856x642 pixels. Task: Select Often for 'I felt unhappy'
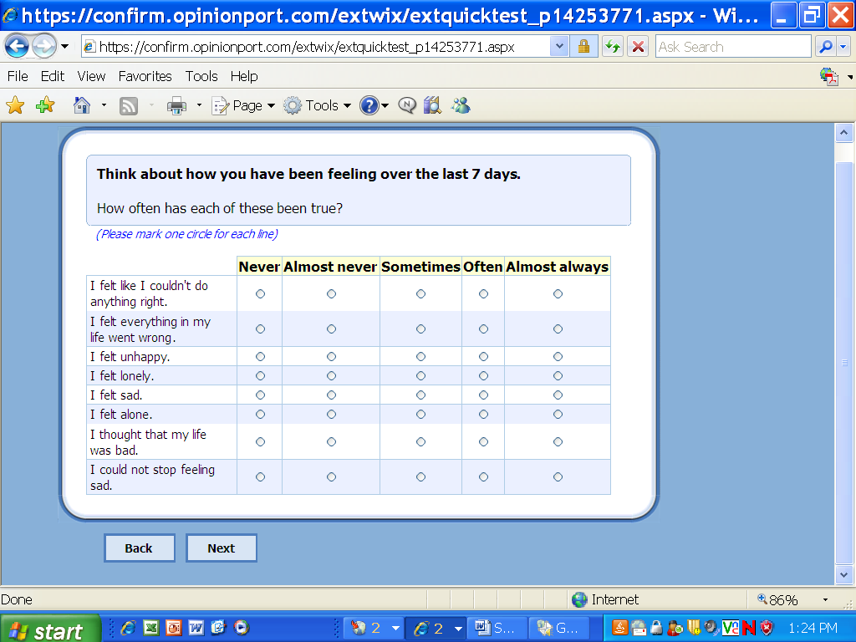click(x=483, y=356)
